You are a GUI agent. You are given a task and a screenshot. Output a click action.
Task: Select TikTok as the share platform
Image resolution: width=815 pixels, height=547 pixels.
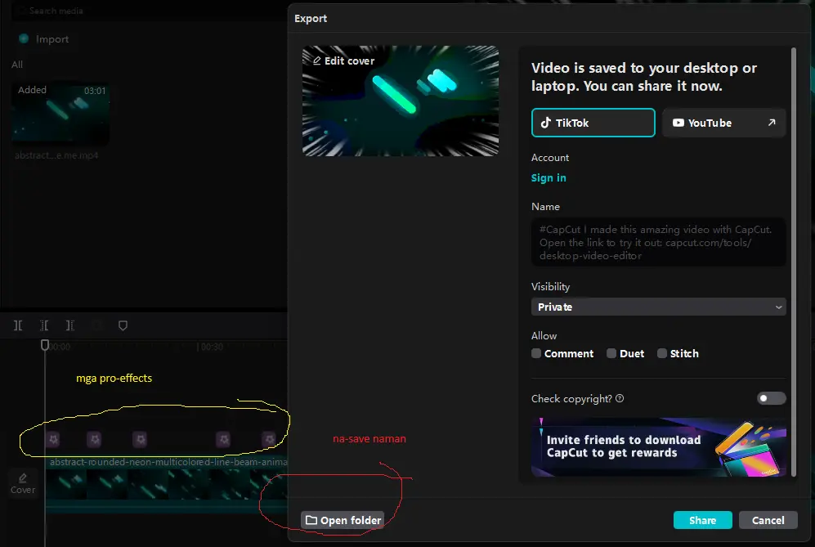point(593,123)
